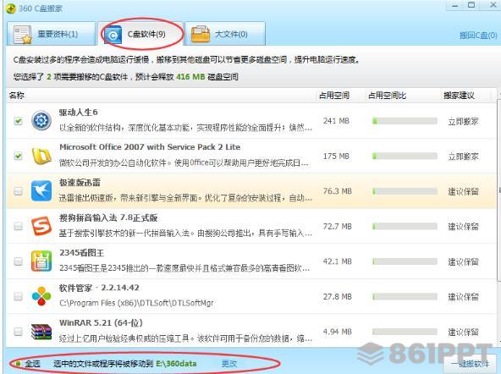The height and width of the screenshot is (374, 501).
Task: Click the 360 logo in title bar
Action: (11, 8)
